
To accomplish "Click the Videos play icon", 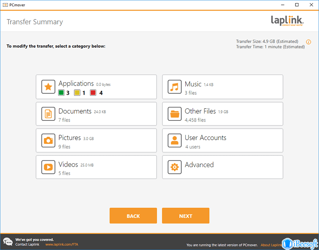I will pyautogui.click(x=48, y=167).
